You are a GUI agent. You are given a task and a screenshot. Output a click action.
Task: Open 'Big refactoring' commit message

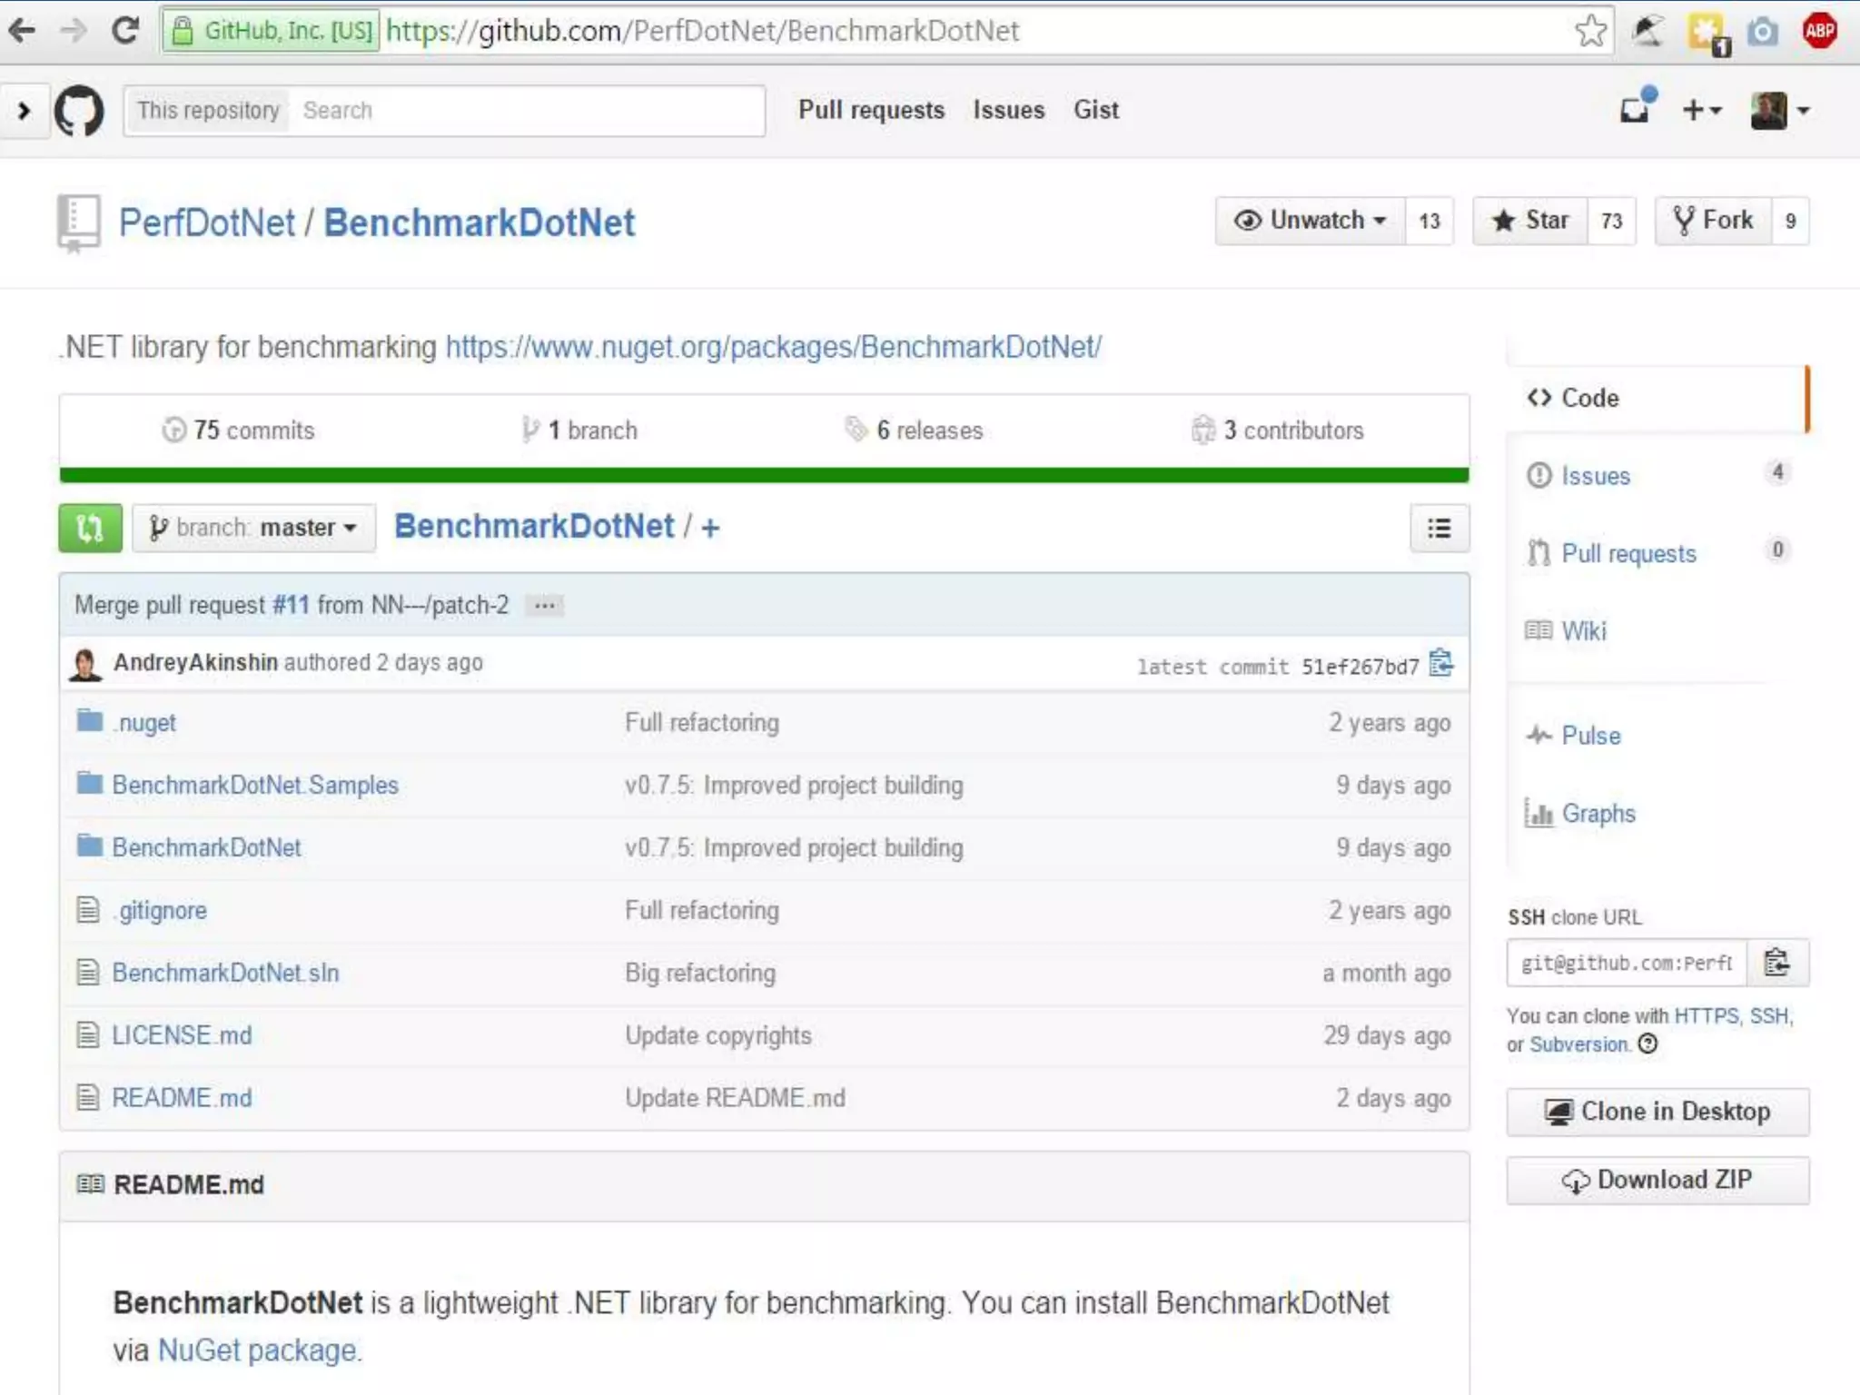pos(700,973)
